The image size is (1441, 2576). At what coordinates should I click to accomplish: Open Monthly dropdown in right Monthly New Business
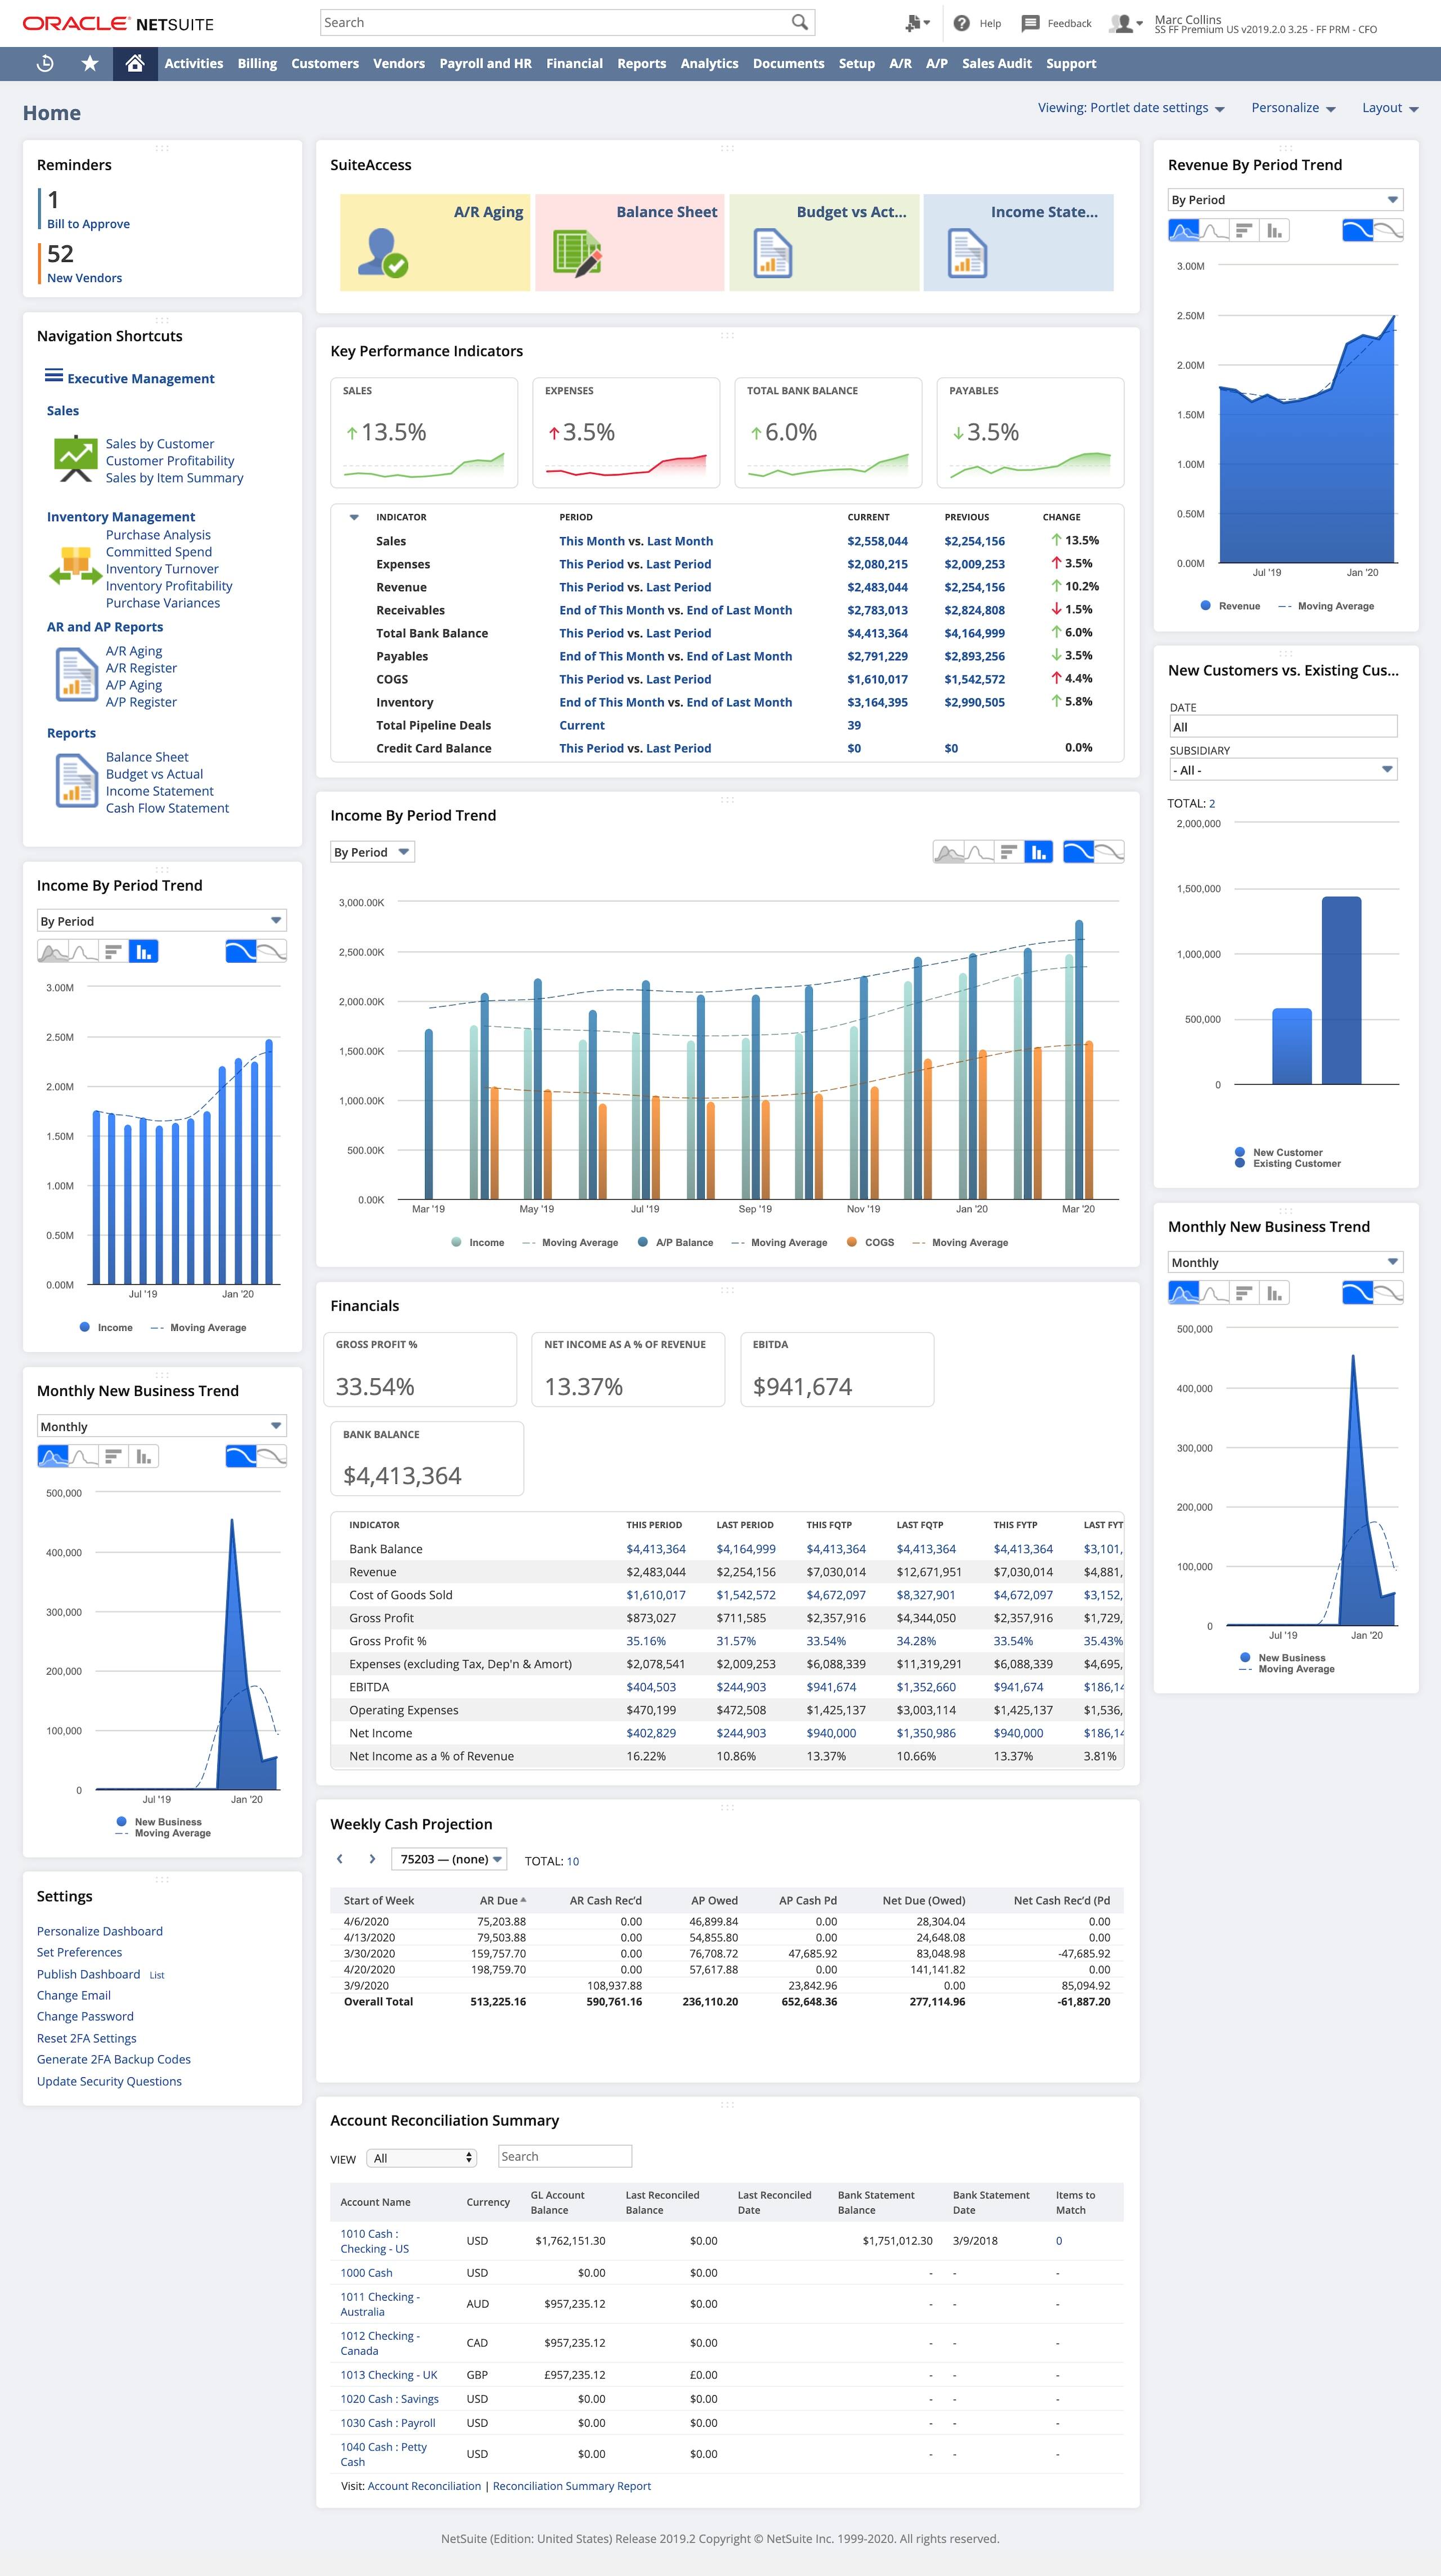(x=1285, y=1262)
